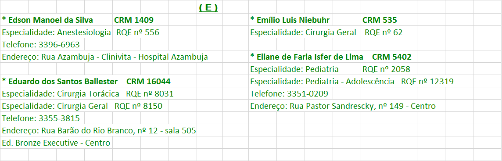Select the Rua Barão do Rio Branco address cell
This screenshot has width=502, height=161.
point(99,131)
